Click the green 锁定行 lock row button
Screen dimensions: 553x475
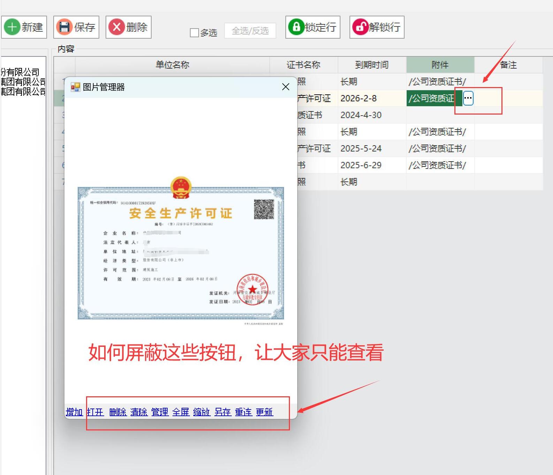coord(313,27)
